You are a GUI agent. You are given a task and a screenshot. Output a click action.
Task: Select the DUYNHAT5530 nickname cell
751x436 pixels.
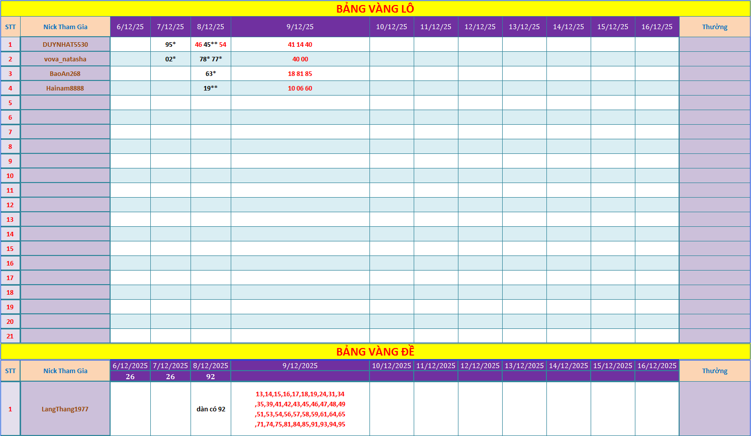[65, 44]
